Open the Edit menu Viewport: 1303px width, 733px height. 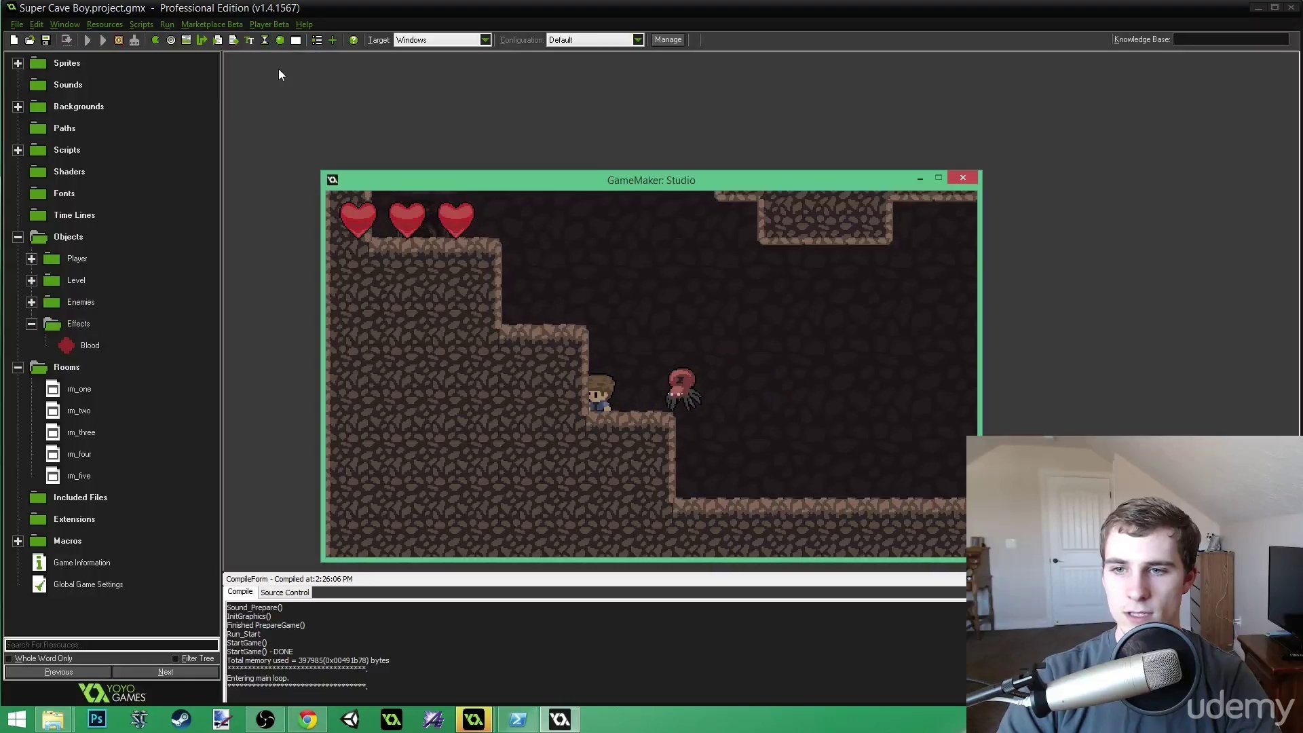click(x=37, y=24)
